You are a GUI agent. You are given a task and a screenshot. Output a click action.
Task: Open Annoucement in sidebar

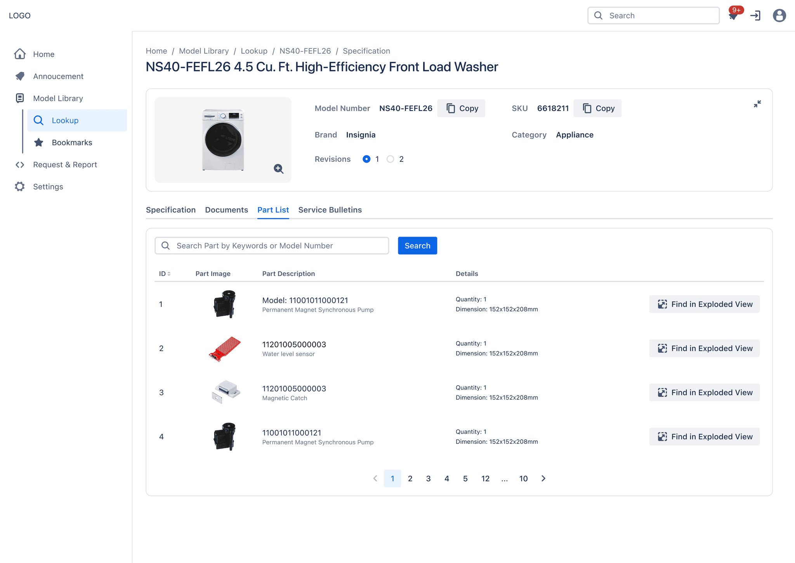pos(58,76)
